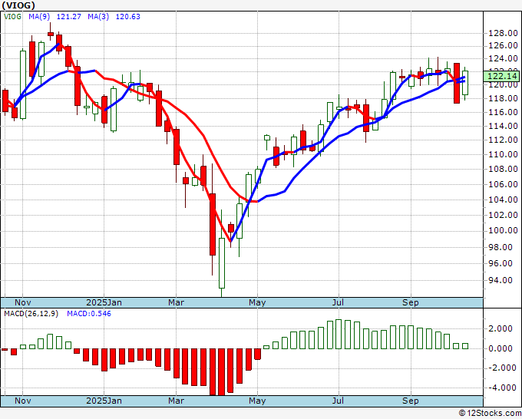Select the 112.00 price axis label
This screenshot has width=522, height=419.
(x=503, y=140)
